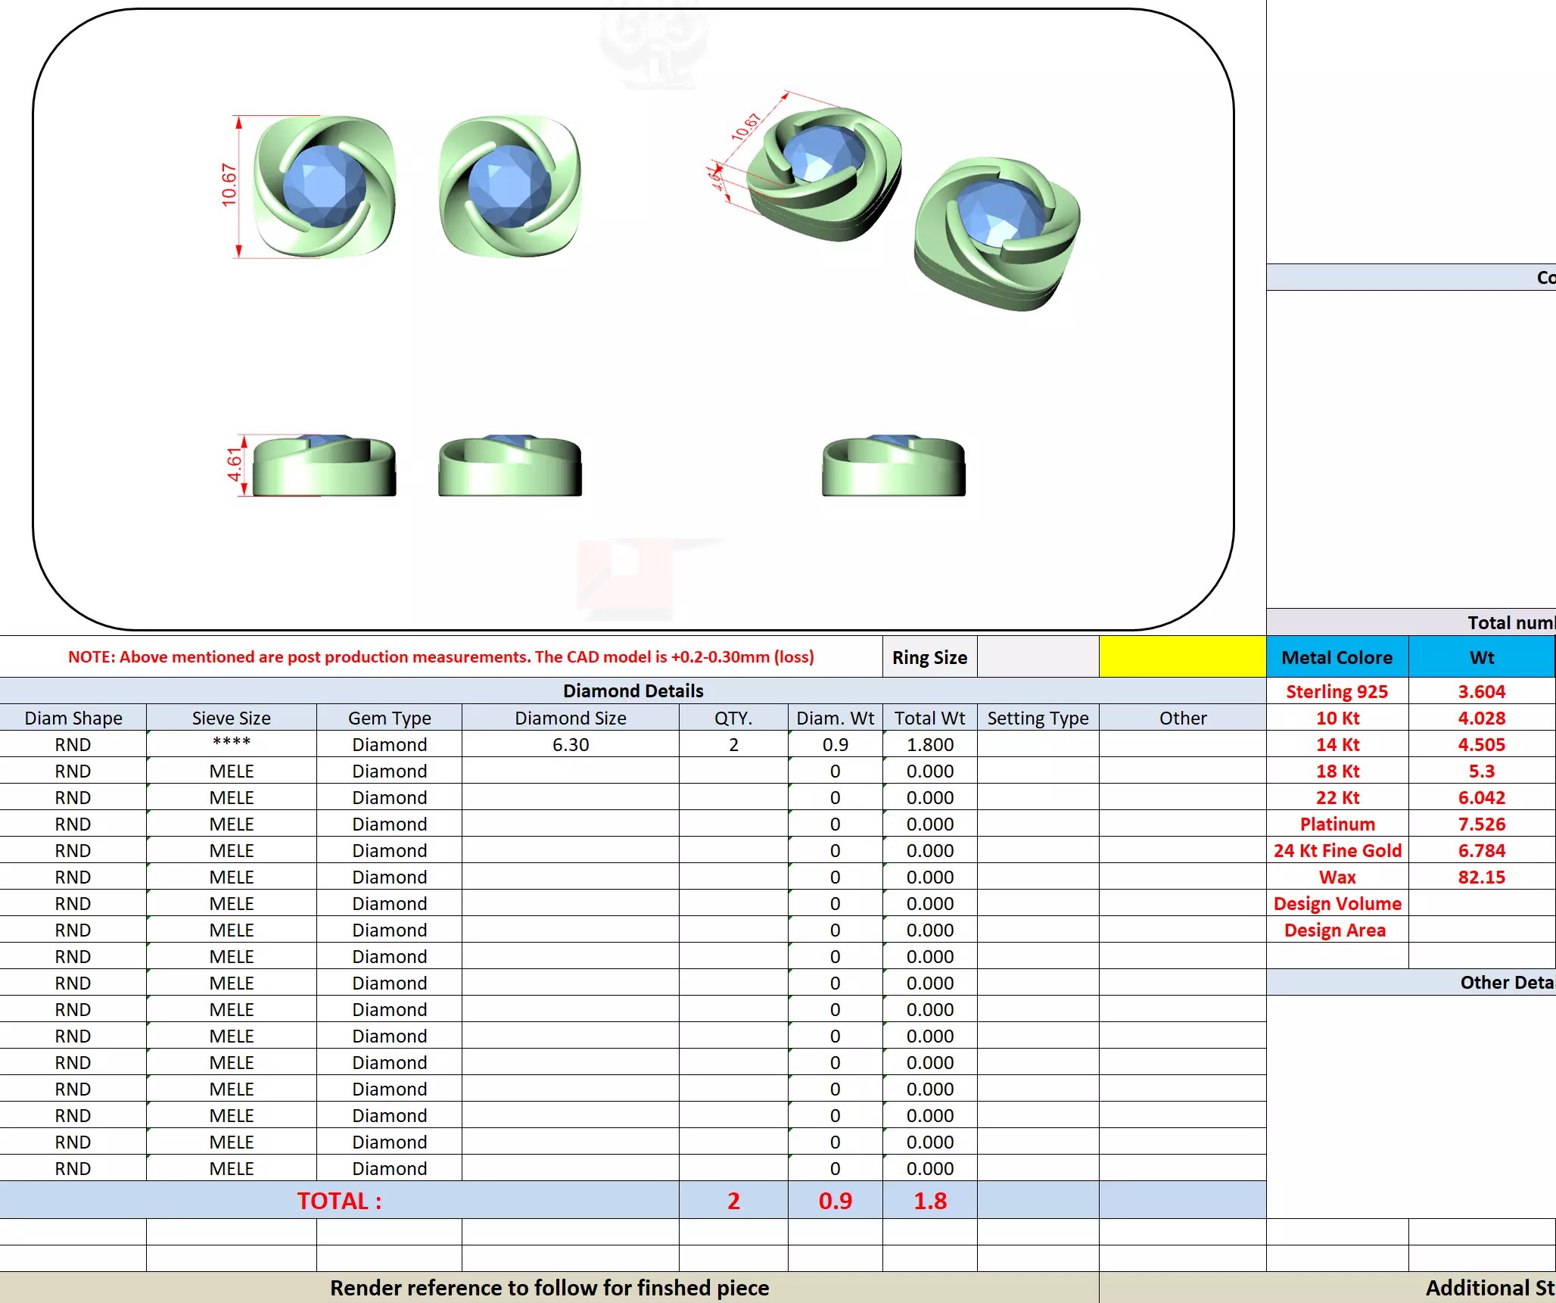Viewport: 1556px width, 1303px height.
Task: Click the Ring Size label cell
Action: [x=929, y=656]
